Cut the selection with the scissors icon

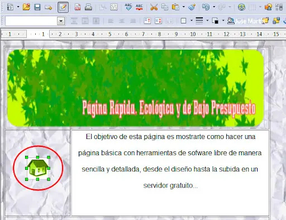[x=154, y=7]
